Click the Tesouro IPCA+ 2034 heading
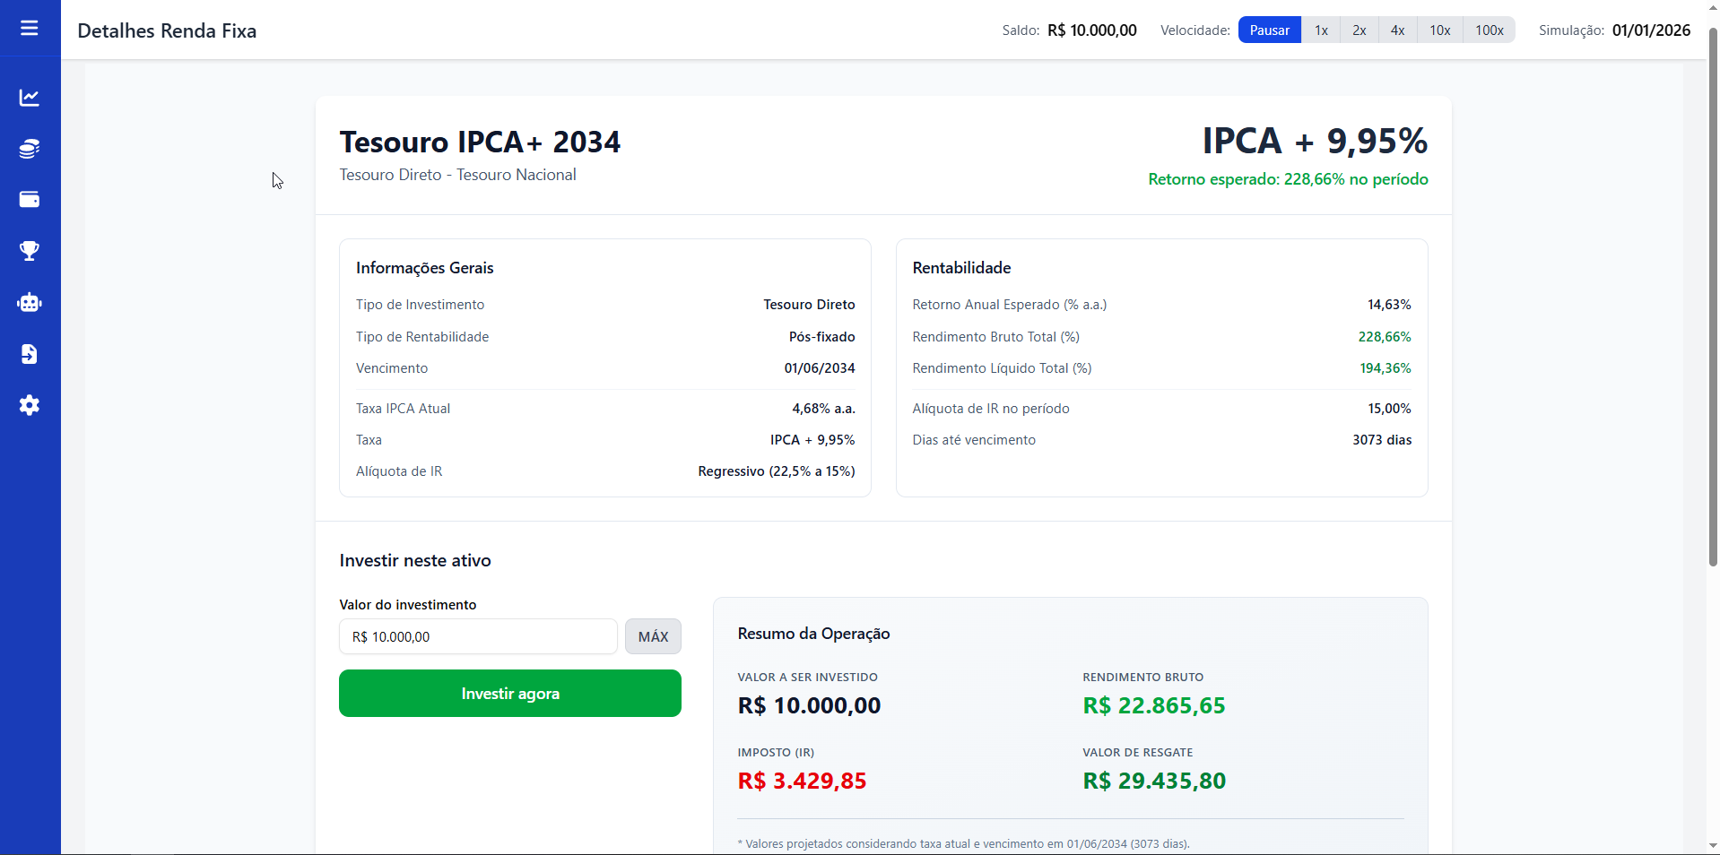Image resolution: width=1720 pixels, height=855 pixels. pos(480,142)
